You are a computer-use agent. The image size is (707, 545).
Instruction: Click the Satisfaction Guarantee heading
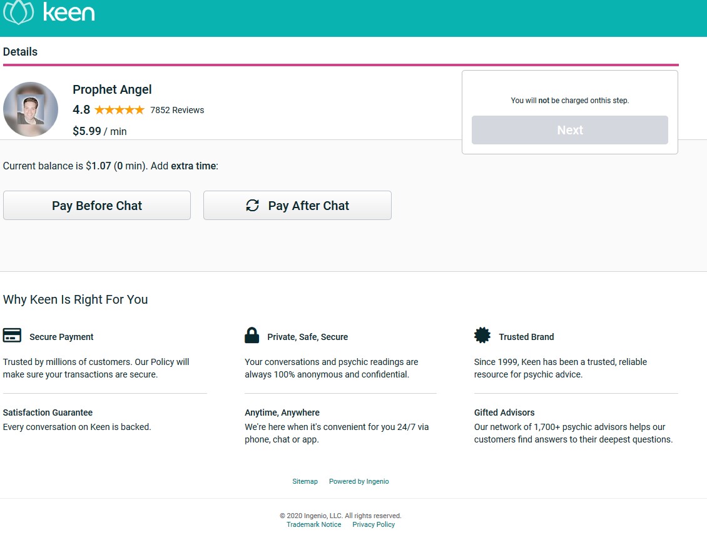48,412
